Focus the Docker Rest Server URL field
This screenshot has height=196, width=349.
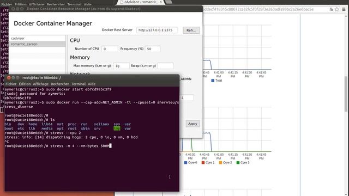tap(157, 30)
